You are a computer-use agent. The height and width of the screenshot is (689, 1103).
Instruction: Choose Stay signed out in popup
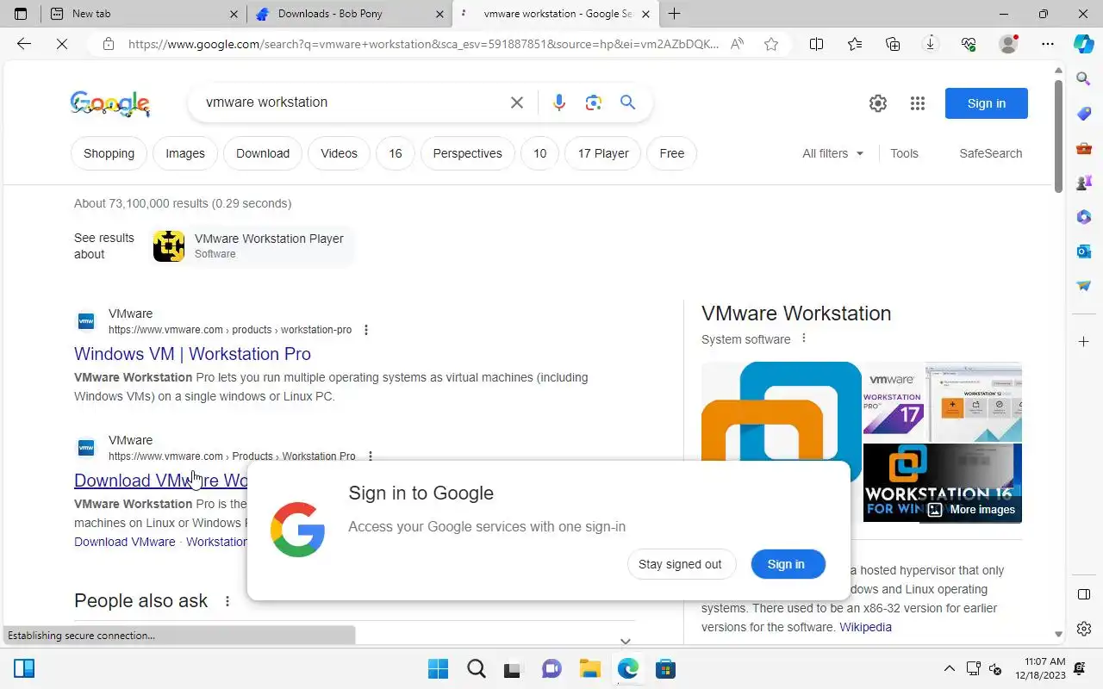pos(680,564)
